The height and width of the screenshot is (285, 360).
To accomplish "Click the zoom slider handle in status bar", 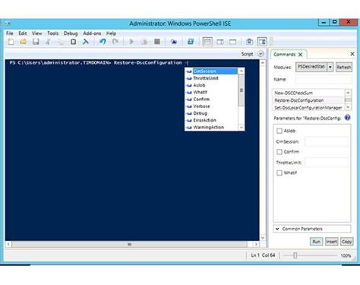I will (x=295, y=255).
